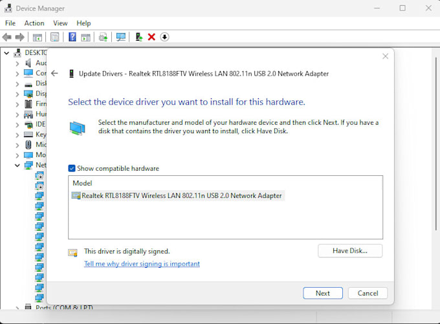The image size is (440, 324).
Task: Click the Keyboards category icon in tree
Action: tap(28, 135)
